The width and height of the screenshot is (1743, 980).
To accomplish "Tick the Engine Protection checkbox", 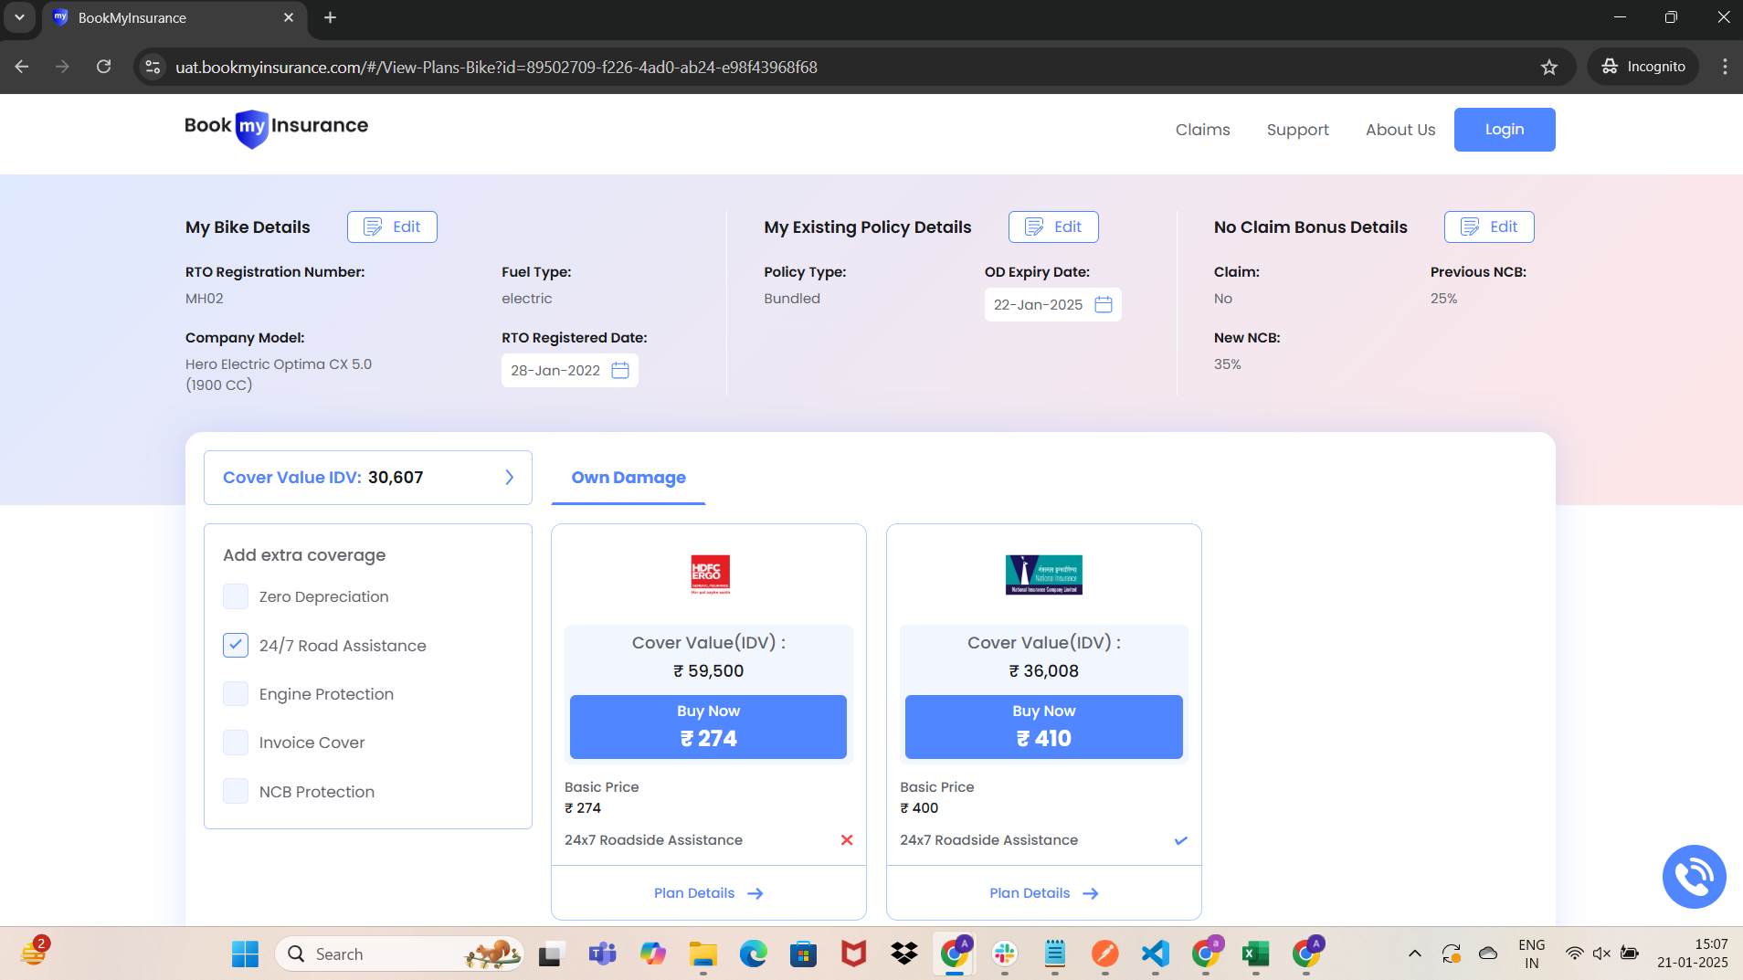I will point(236,694).
